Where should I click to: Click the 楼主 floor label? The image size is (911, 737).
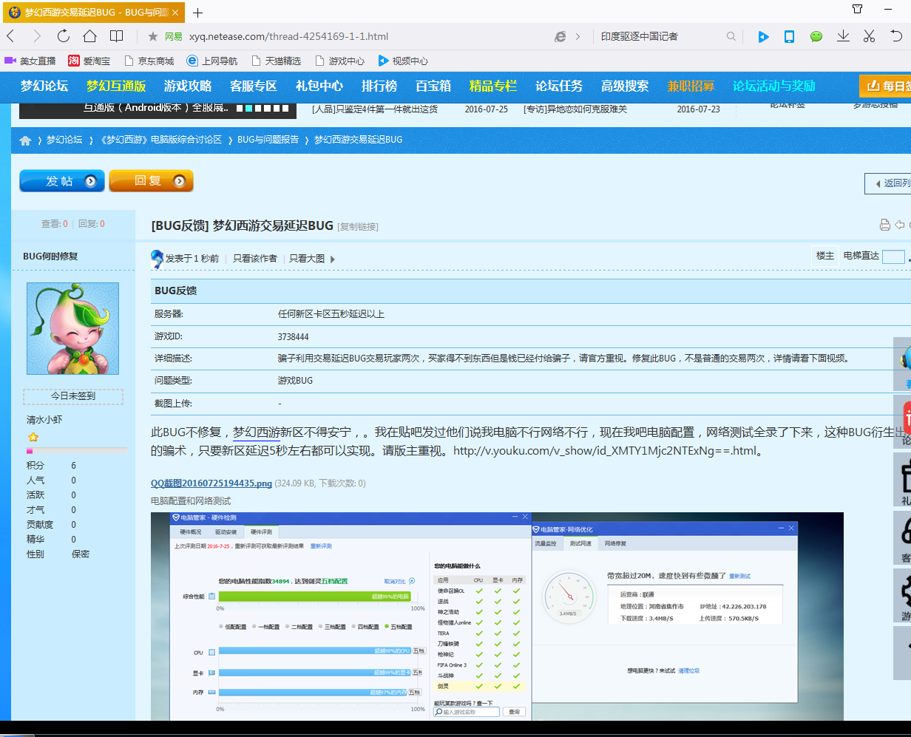pyautogui.click(x=825, y=256)
